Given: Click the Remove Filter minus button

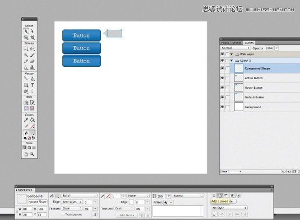Looking at the screenshot, I should click(171, 202).
